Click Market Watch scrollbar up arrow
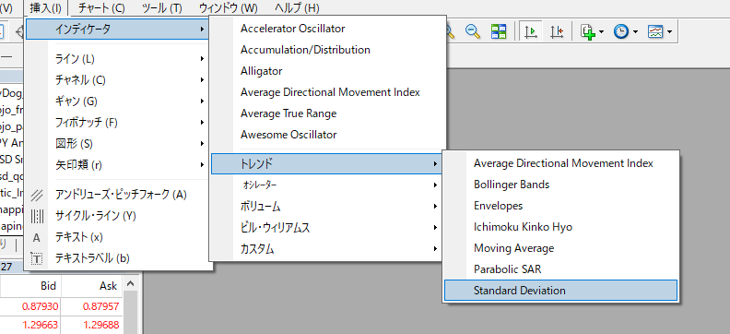The width and height of the screenshot is (730, 334). click(131, 283)
